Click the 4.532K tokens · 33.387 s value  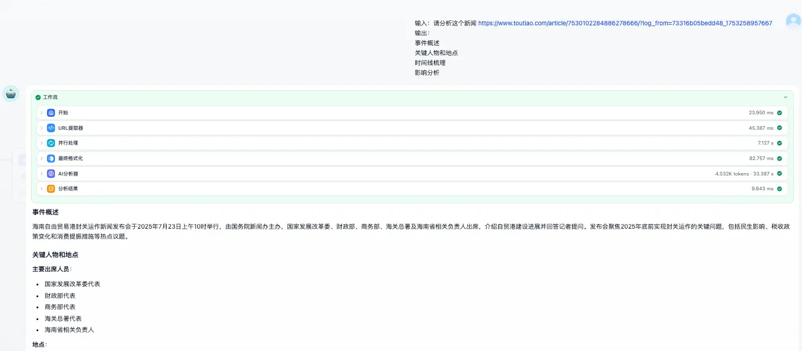(x=745, y=174)
